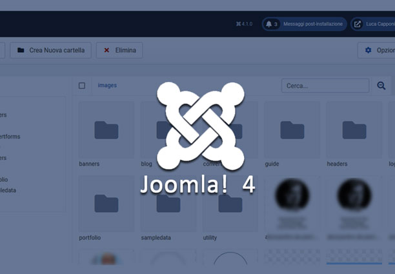The image size is (395, 274).
Task: Click the images breadcrumb link
Action: coord(107,85)
